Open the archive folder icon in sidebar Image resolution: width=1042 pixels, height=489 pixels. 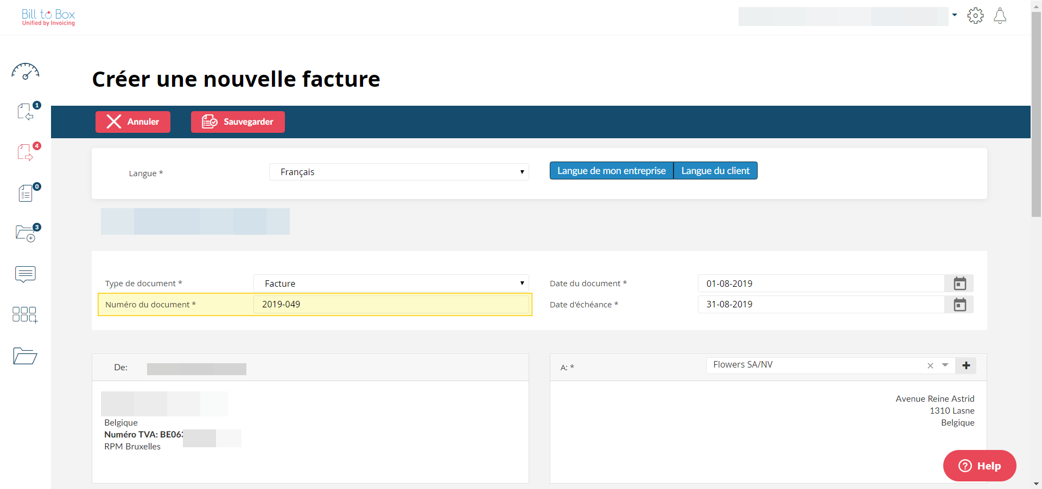click(x=25, y=356)
